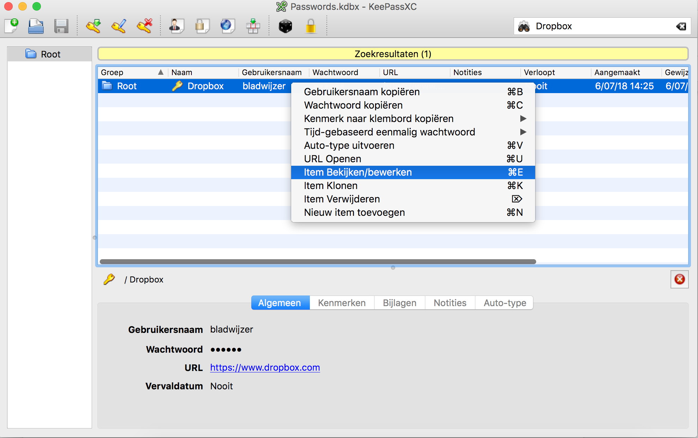Open the dropbox.com URL link

point(265,367)
